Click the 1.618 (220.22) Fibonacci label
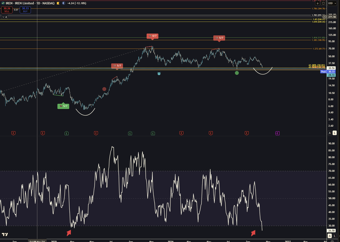Viewport: 340px width, 242px height. click(x=319, y=22)
